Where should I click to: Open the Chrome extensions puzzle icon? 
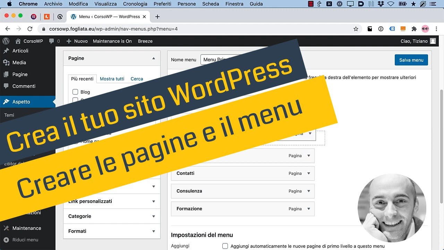414,29
